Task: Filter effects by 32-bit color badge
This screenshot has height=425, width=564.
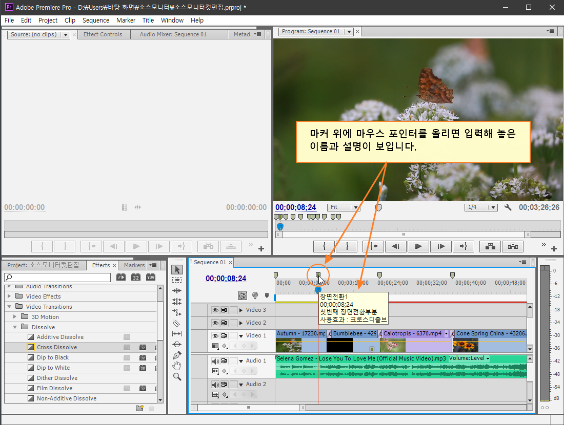Action: click(x=135, y=277)
